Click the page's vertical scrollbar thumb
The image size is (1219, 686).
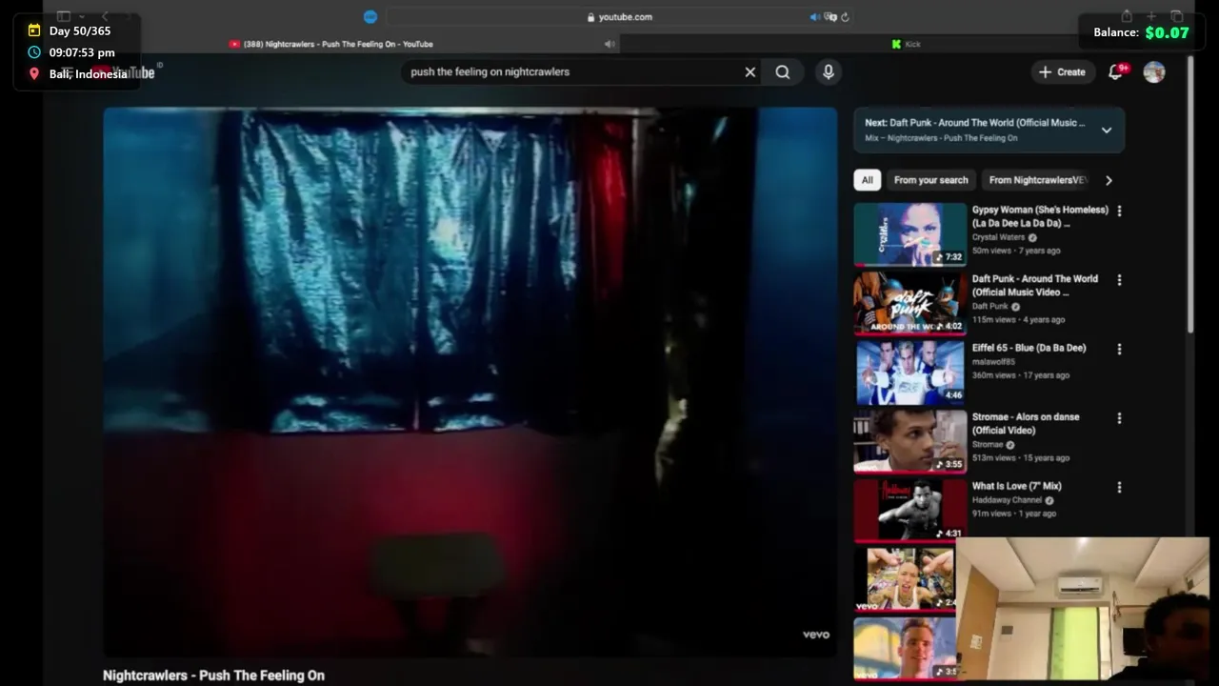pyautogui.click(x=1190, y=195)
